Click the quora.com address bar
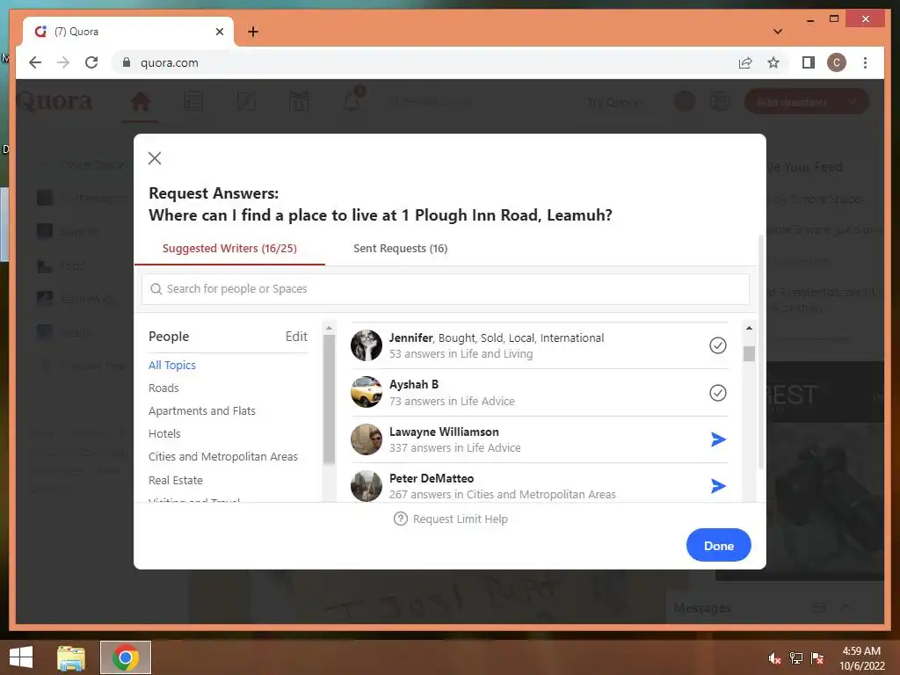The width and height of the screenshot is (900, 675). tap(425, 62)
